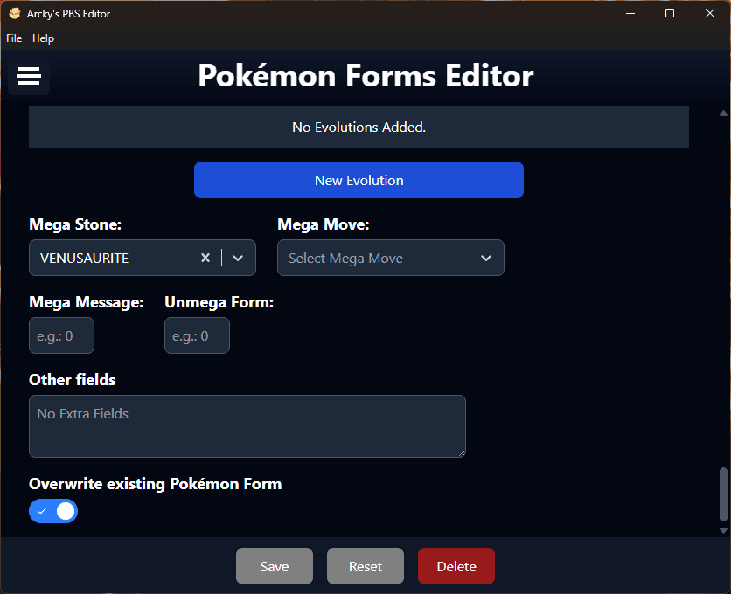This screenshot has width=731, height=594.
Task: Expand the Mega Stone dropdown arrow
Action: click(238, 258)
